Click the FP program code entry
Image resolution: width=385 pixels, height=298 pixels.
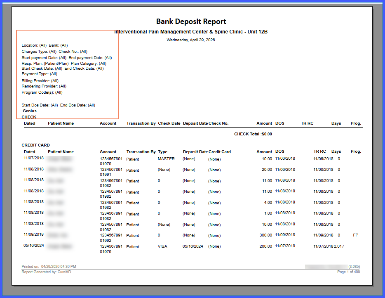[x=356, y=235]
